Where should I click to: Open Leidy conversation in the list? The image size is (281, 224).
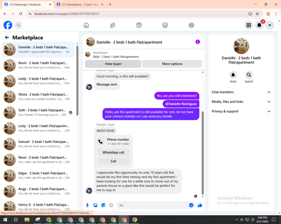tap(38, 81)
